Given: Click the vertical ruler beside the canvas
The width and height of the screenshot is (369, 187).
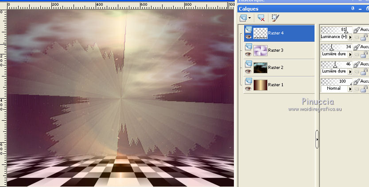Looking at the screenshot, I should 3,98.
